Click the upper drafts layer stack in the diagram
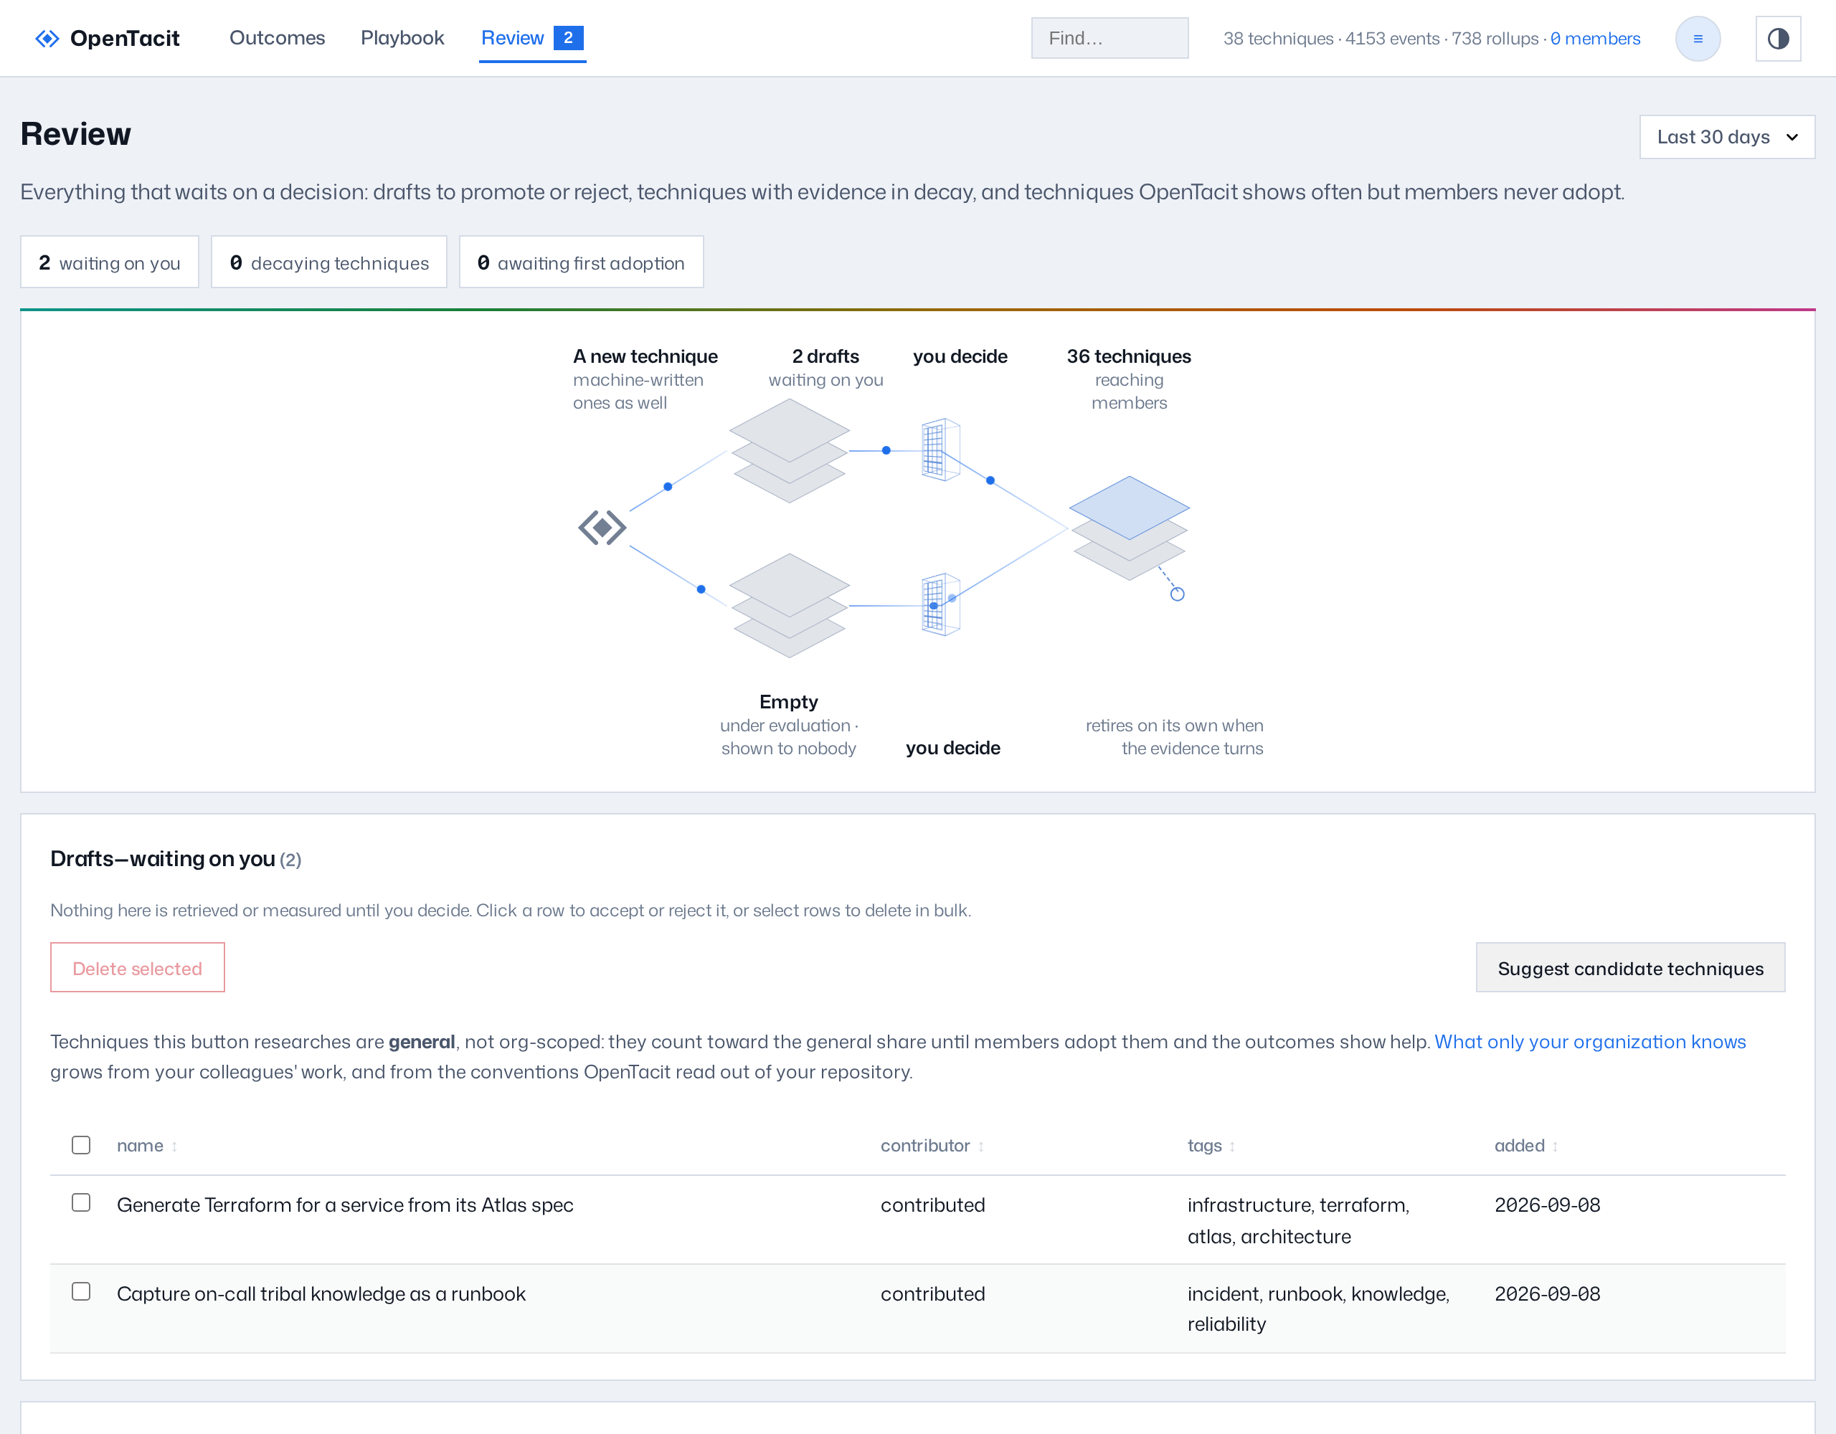The width and height of the screenshot is (1836, 1434). tap(788, 450)
